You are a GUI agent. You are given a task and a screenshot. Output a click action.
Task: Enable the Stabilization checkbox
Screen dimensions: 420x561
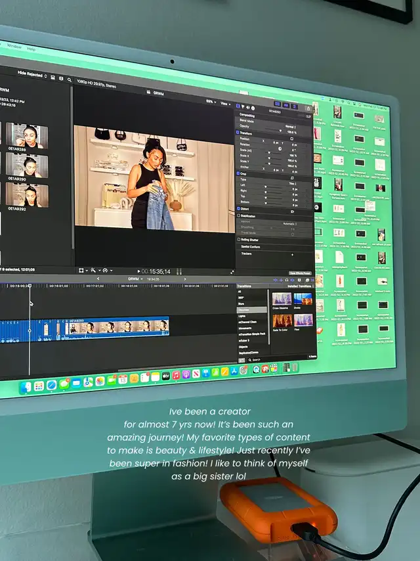pos(238,215)
